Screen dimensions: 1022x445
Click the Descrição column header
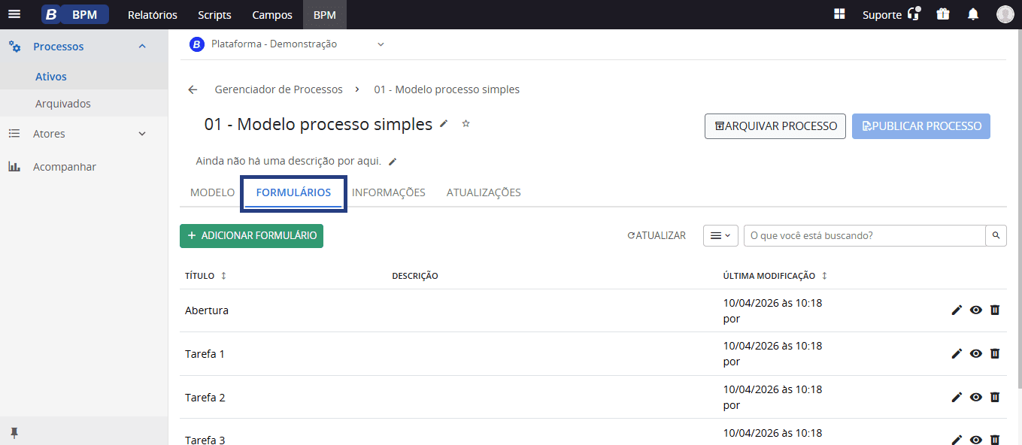pyautogui.click(x=415, y=276)
